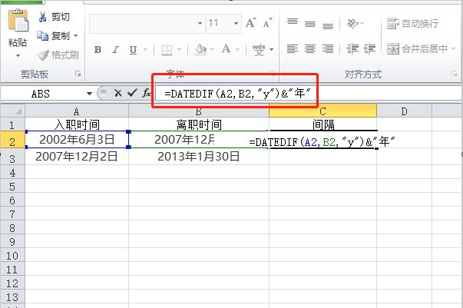Toggle Italic formatting
Image resolution: width=463 pixels, height=308 pixels.
pyautogui.click(x=116, y=50)
